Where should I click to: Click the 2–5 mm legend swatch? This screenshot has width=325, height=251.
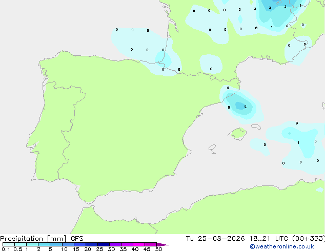click(44, 244)
